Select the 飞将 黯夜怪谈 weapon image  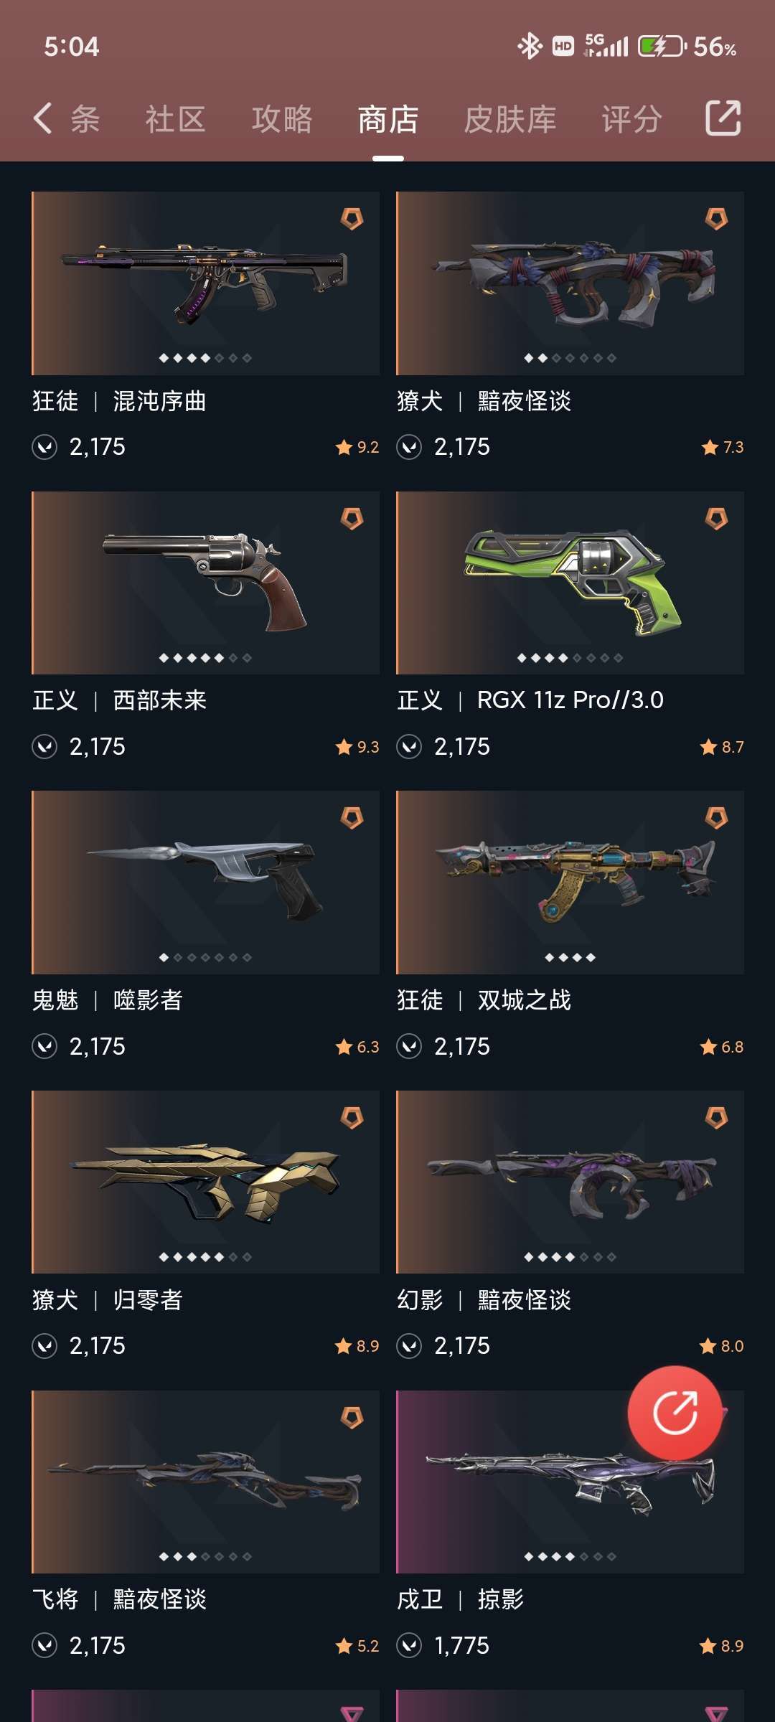coord(205,1482)
